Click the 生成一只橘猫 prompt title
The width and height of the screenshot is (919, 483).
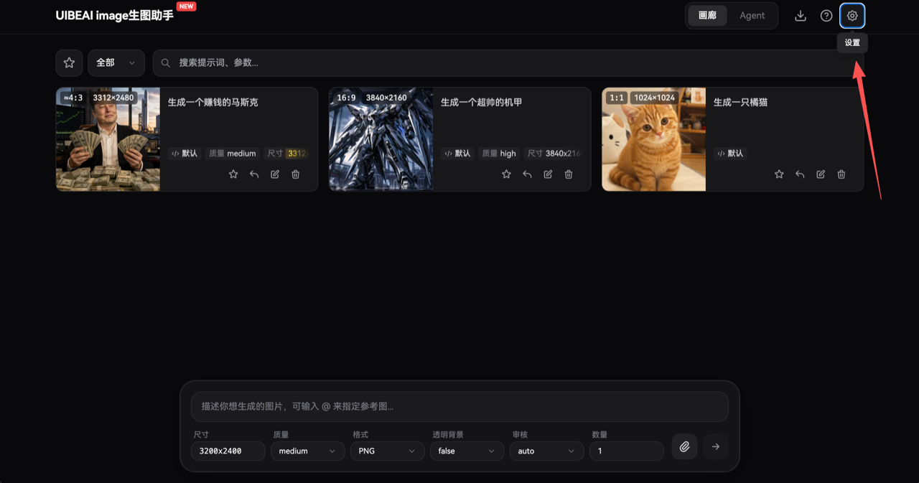(x=741, y=103)
